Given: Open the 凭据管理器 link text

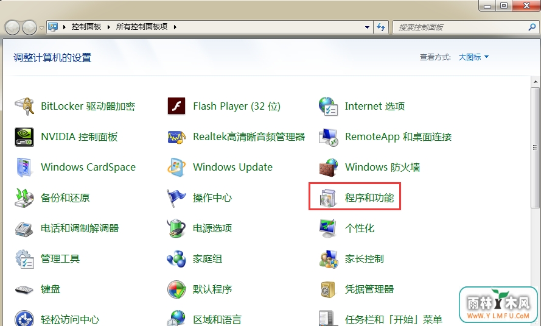Looking at the screenshot, I should (x=369, y=289).
